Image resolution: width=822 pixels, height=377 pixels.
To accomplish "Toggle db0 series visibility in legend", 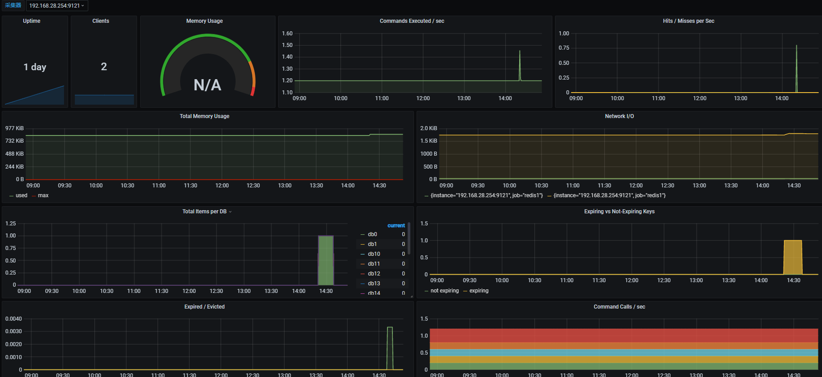I will (x=372, y=234).
